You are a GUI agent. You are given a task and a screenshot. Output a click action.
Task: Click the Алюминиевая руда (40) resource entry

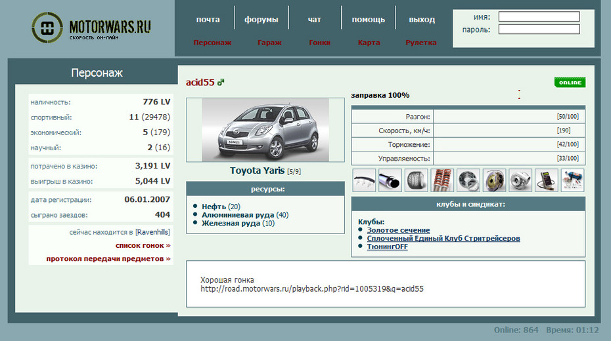(x=245, y=214)
